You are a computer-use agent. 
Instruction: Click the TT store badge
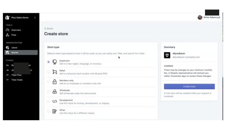pyautogui.click(x=7, y=80)
